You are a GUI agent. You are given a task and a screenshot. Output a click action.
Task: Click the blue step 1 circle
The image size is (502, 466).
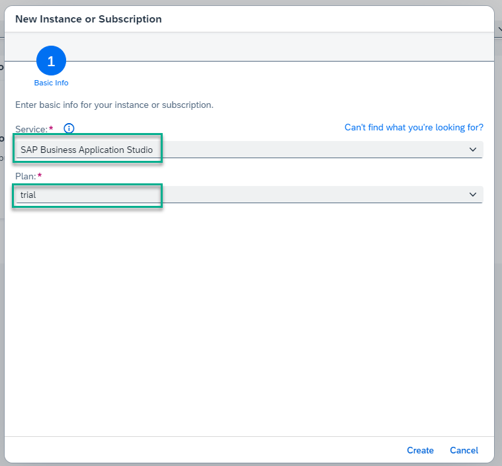tap(52, 62)
